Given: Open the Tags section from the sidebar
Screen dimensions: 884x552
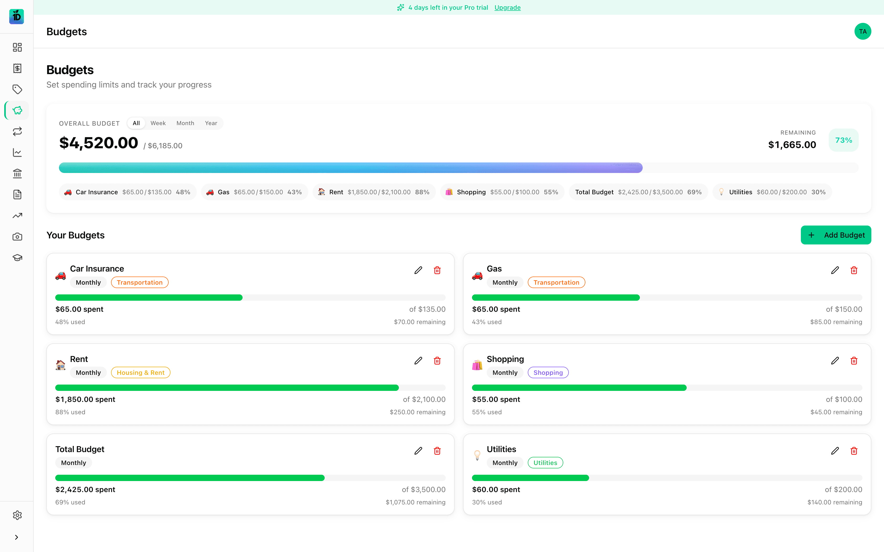Looking at the screenshot, I should pos(17,89).
